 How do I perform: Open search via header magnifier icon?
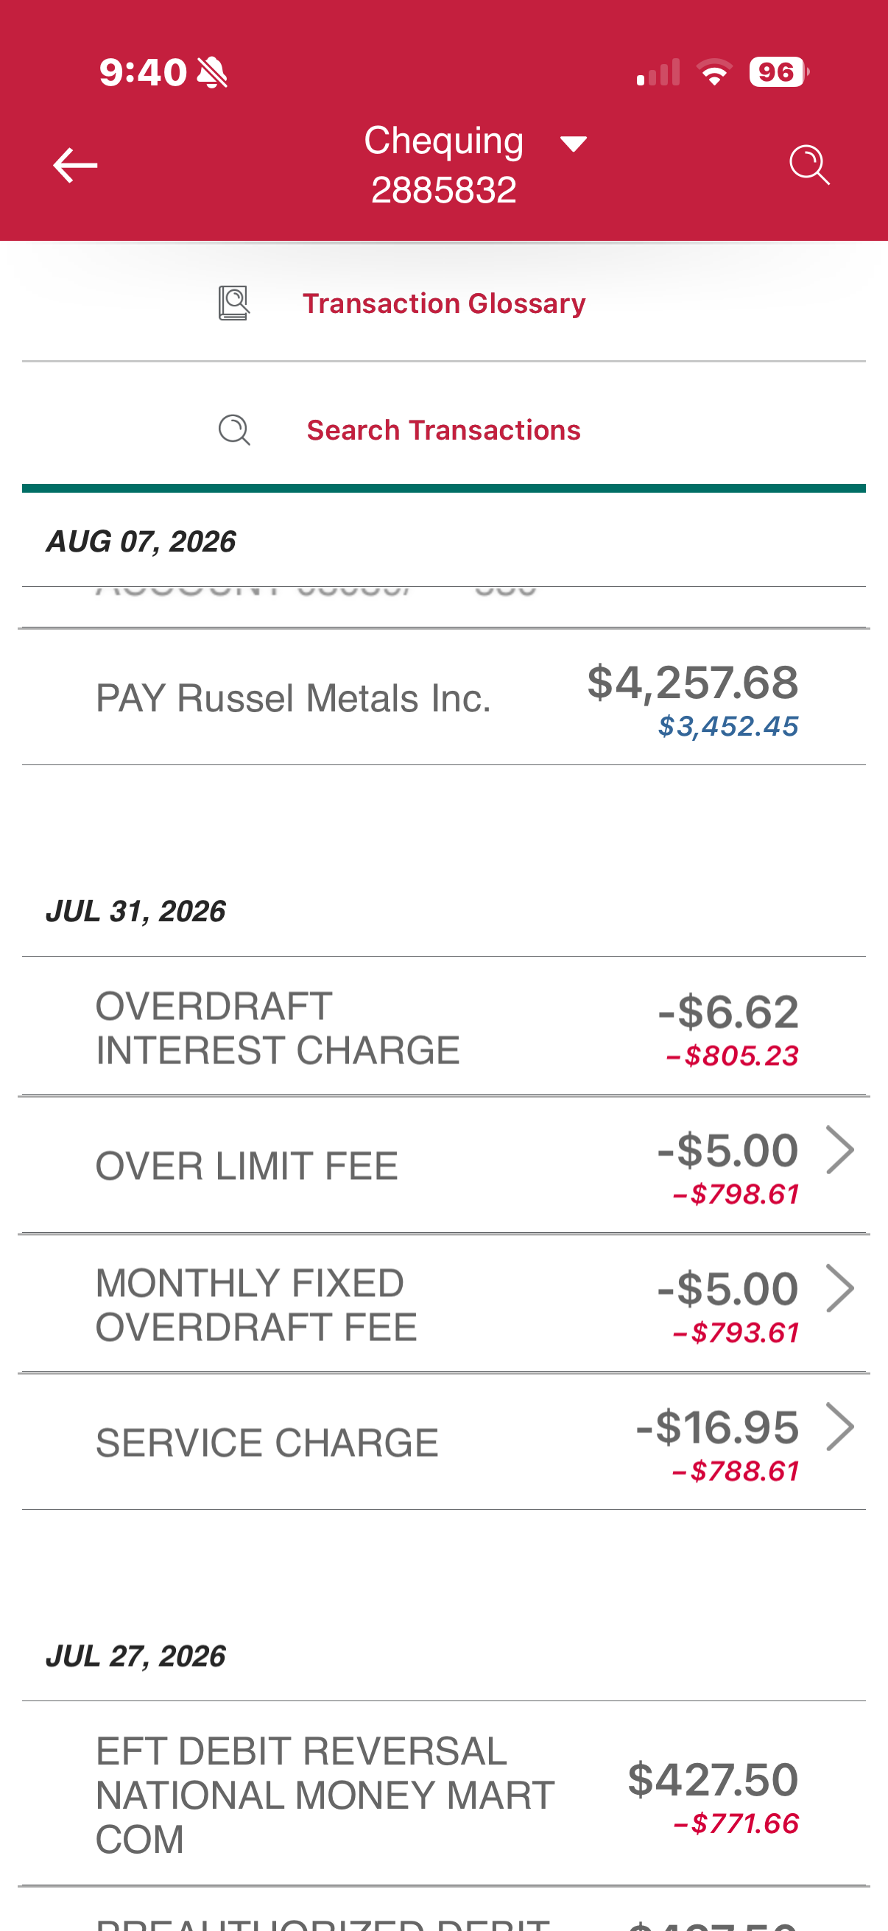(x=809, y=165)
